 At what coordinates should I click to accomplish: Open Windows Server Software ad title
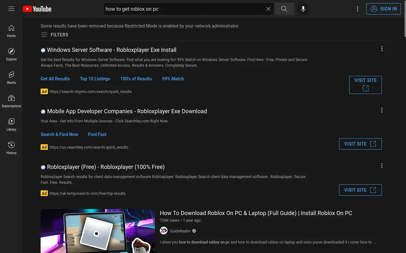pyautogui.click(x=112, y=50)
